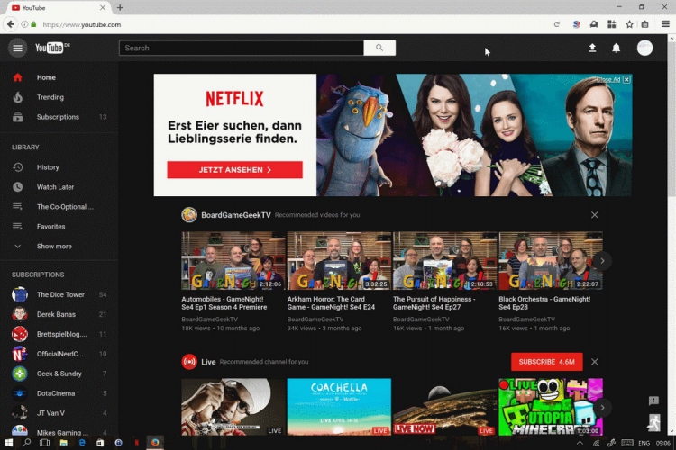Click the BoardGameGeekTV channel avatar
Image resolution: width=676 pixels, height=450 pixels.
[x=189, y=215]
